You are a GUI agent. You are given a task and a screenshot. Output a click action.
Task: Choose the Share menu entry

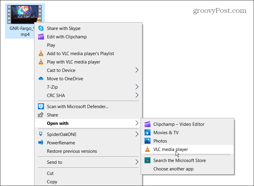(x=88, y=115)
